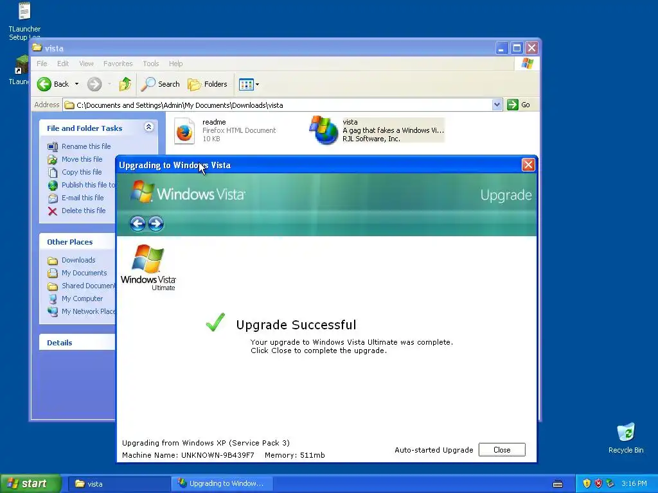Open My Network Places link
The width and height of the screenshot is (658, 493).
pos(88,311)
